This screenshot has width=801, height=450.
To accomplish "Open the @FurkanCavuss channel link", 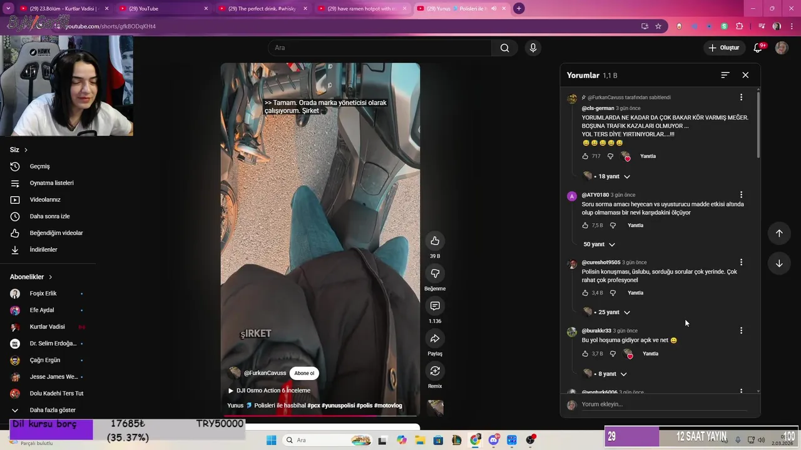I will coord(265,373).
